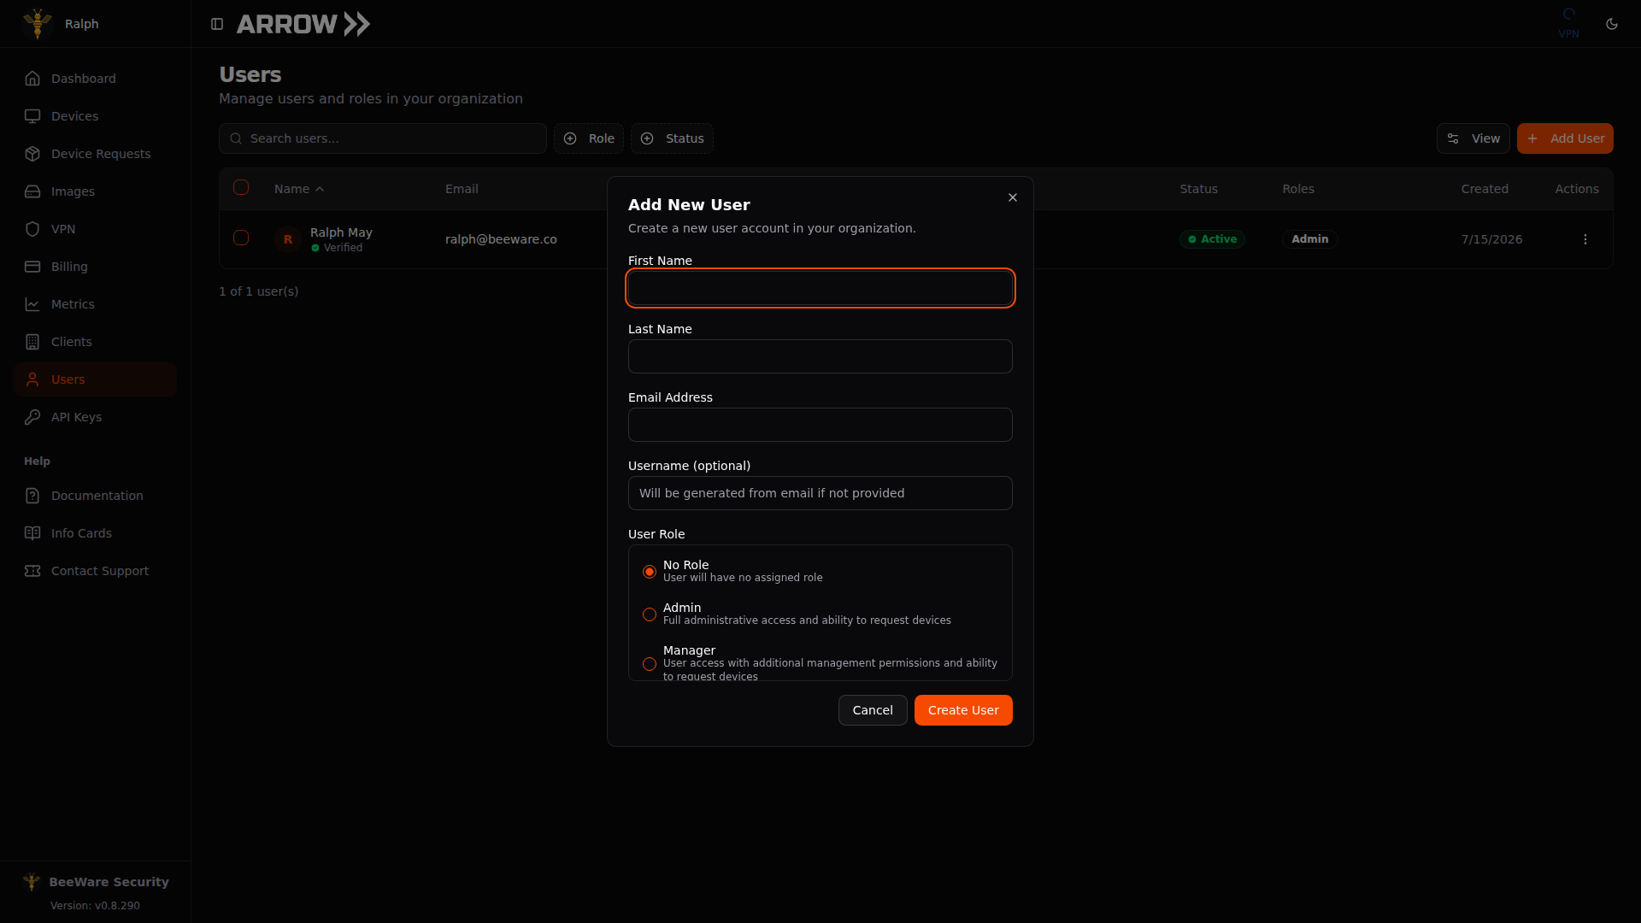This screenshot has height=923, width=1641.
Task: Click the VPN status indicator in header
Action: [x=1568, y=24]
